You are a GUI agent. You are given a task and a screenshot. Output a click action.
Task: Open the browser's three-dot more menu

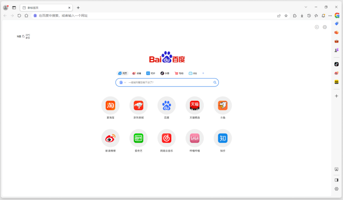pyautogui.click(x=330, y=15)
